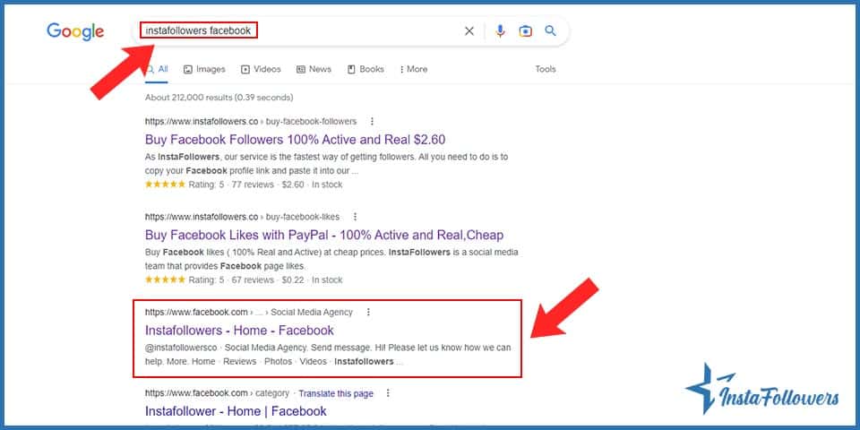860x430 pixels.
Task: Click the magnifier search button
Action: click(x=551, y=30)
